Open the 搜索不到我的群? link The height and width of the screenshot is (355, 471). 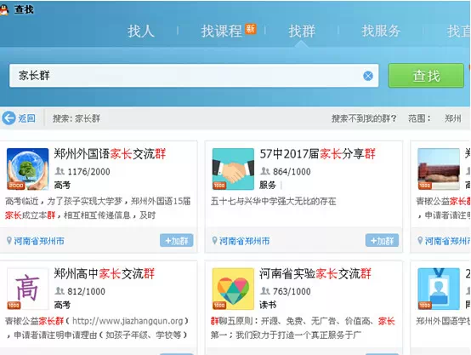(x=364, y=118)
